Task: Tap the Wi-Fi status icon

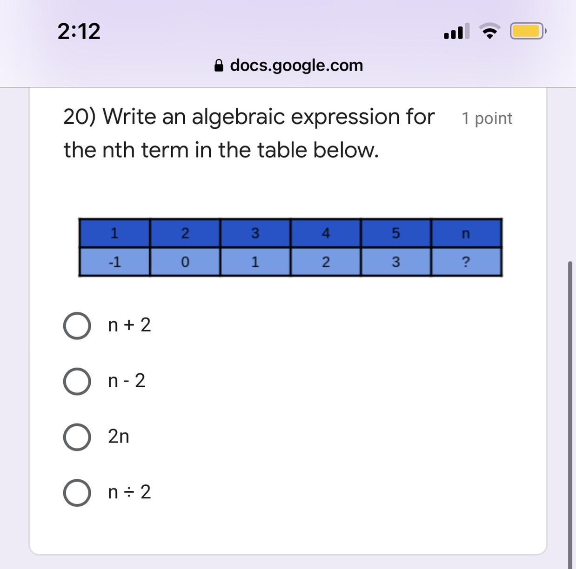Action: click(489, 31)
